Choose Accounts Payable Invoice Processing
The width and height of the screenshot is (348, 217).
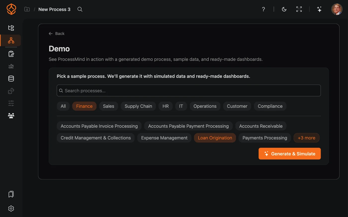point(99,126)
